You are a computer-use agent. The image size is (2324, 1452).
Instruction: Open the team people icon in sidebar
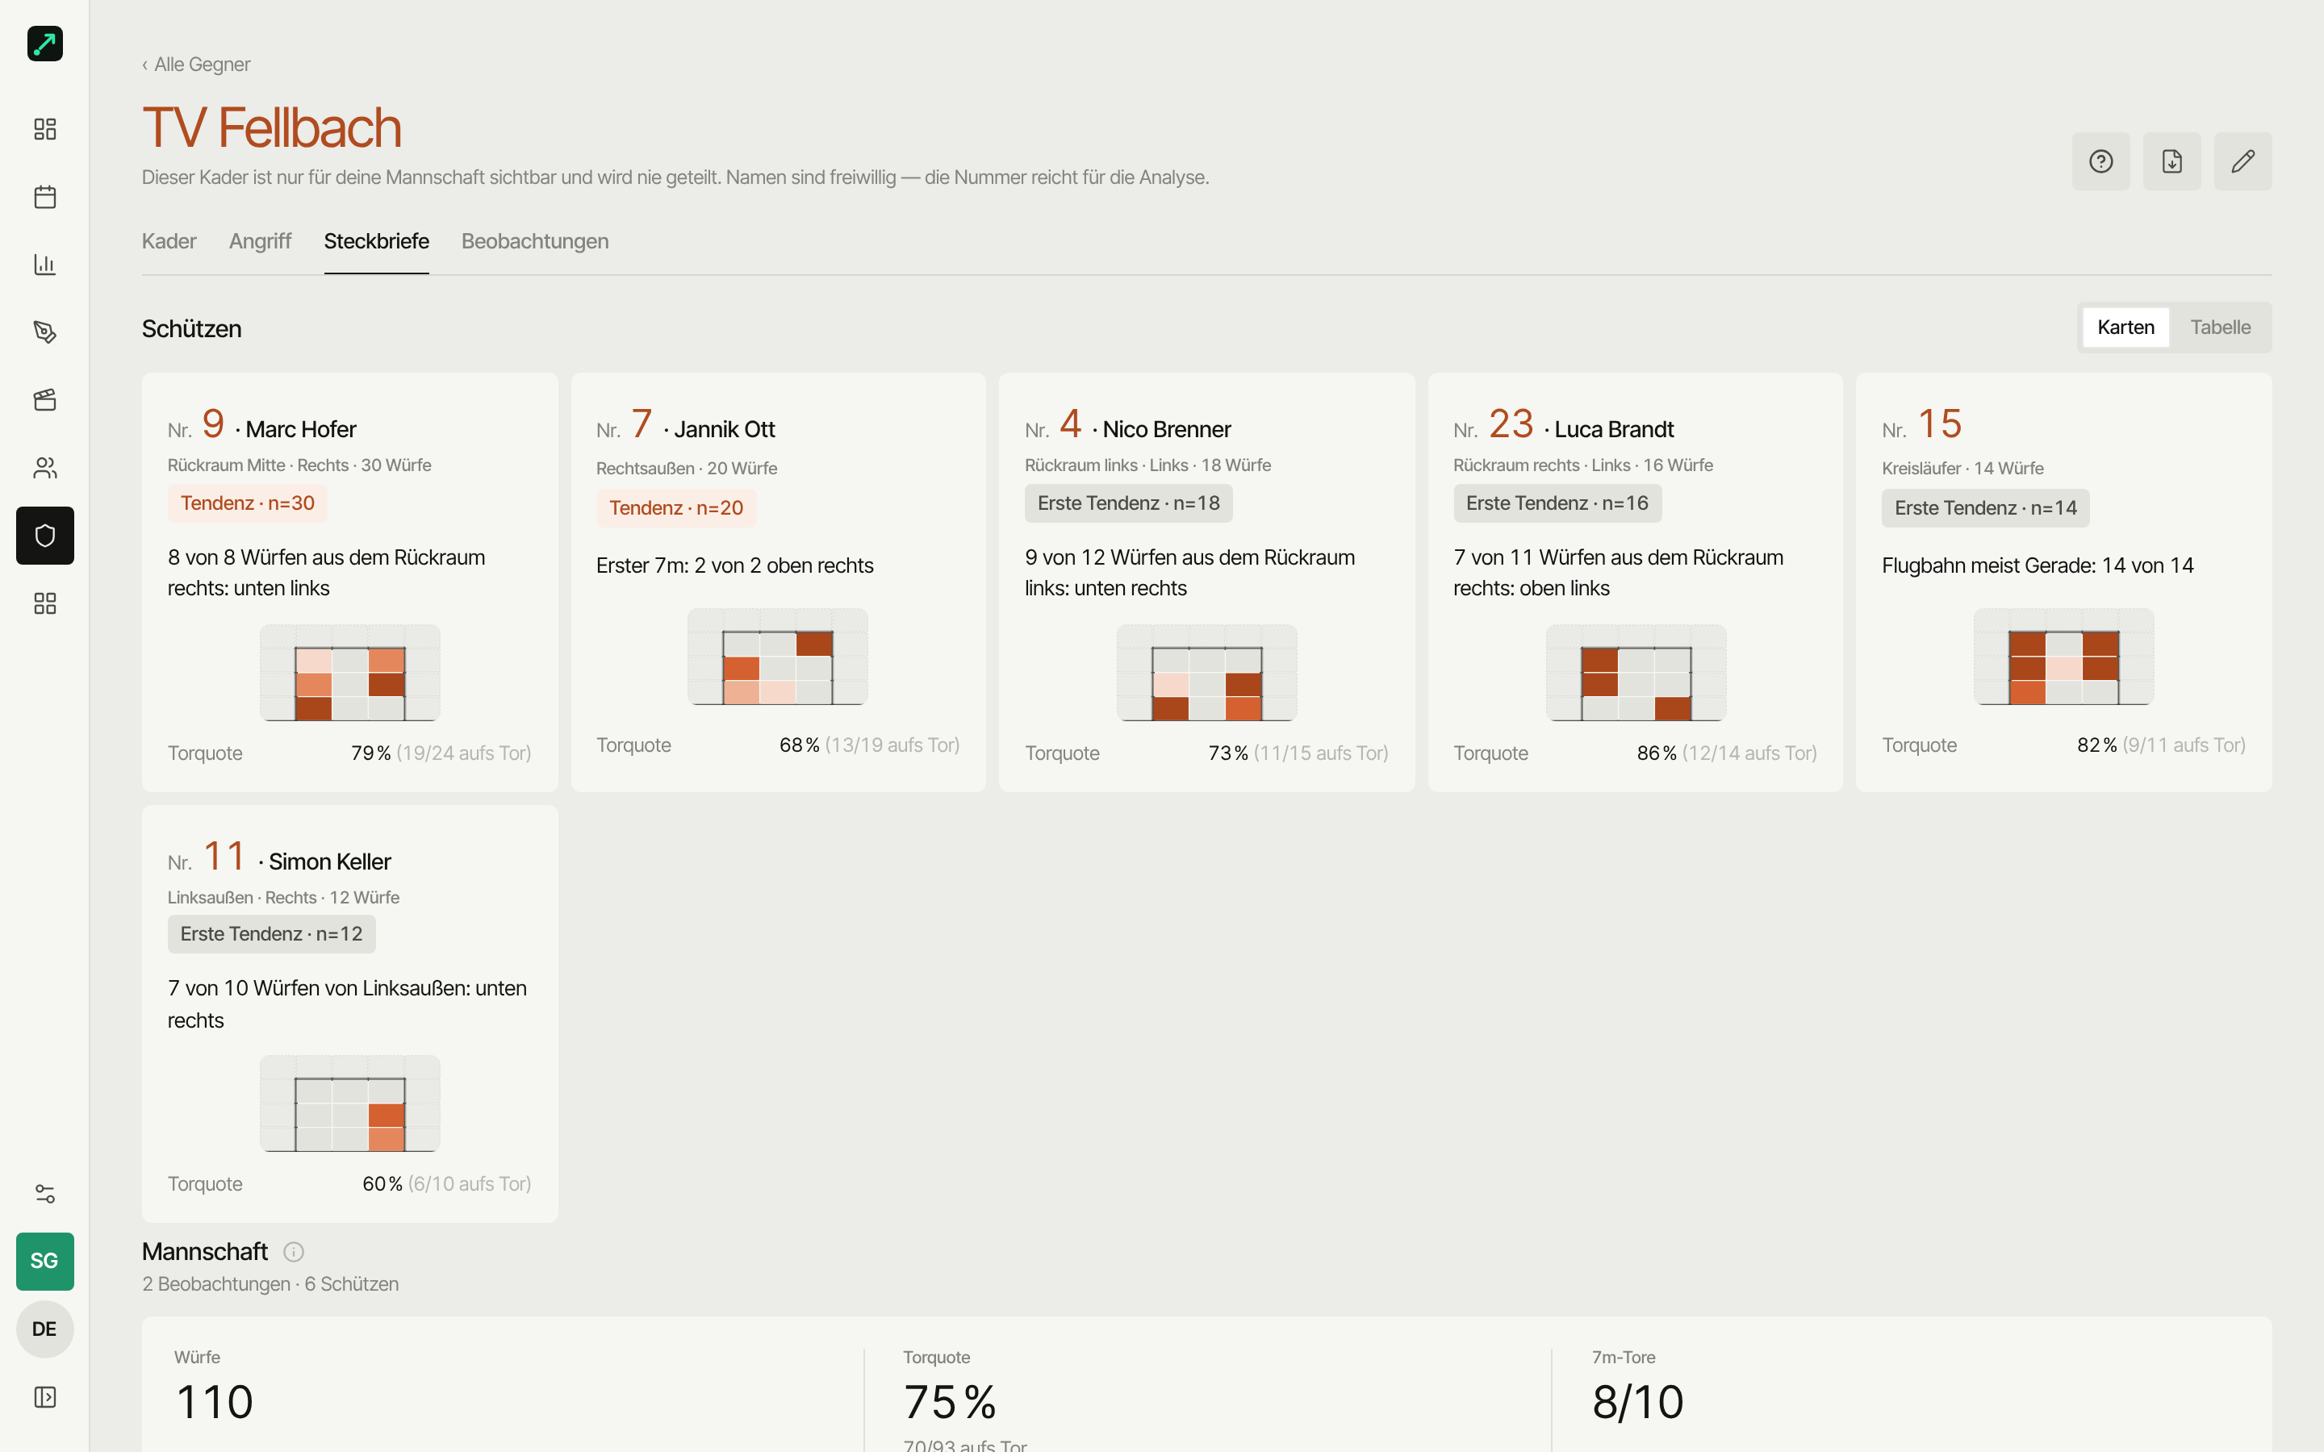(44, 468)
